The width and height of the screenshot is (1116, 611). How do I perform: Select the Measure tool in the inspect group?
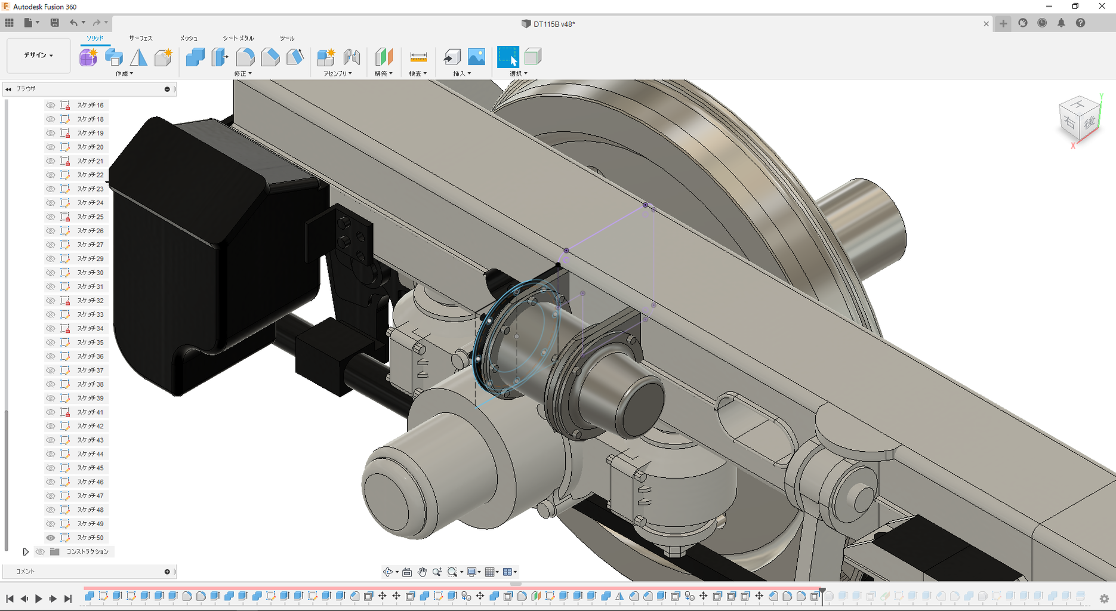coord(418,57)
